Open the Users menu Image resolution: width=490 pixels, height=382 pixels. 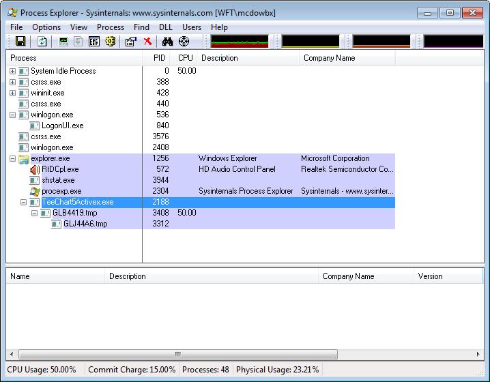pos(192,27)
